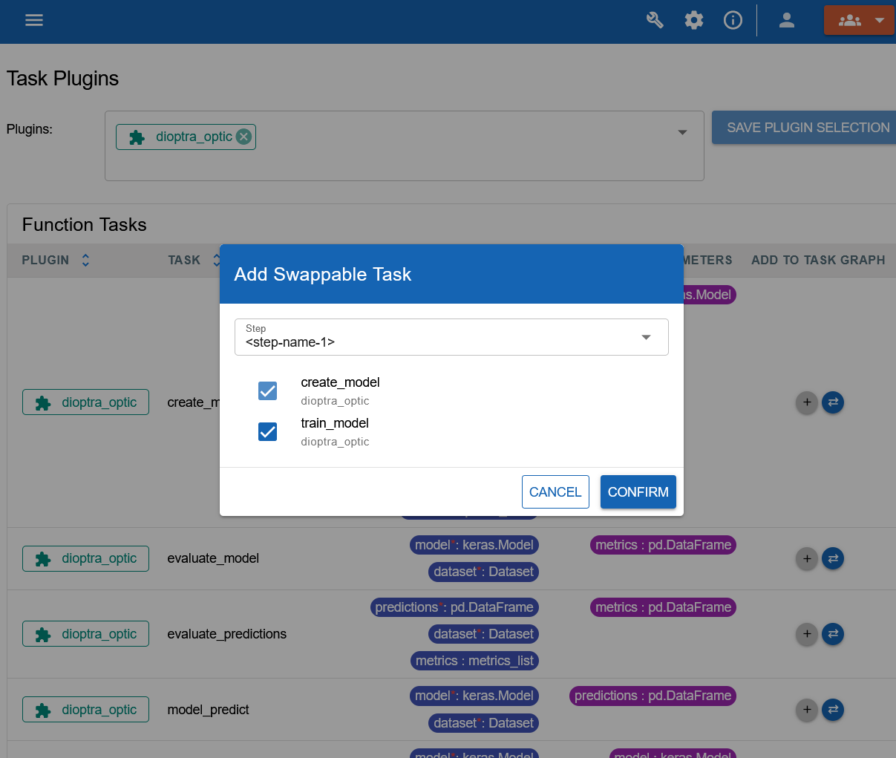896x758 pixels.
Task: Open the hamburger navigation menu
Action: coord(34,21)
